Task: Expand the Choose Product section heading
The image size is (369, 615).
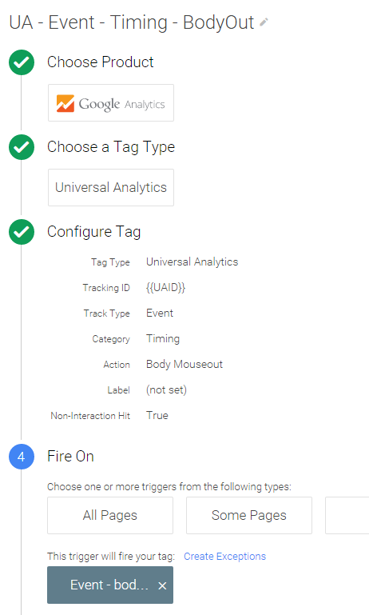Action: (x=101, y=62)
